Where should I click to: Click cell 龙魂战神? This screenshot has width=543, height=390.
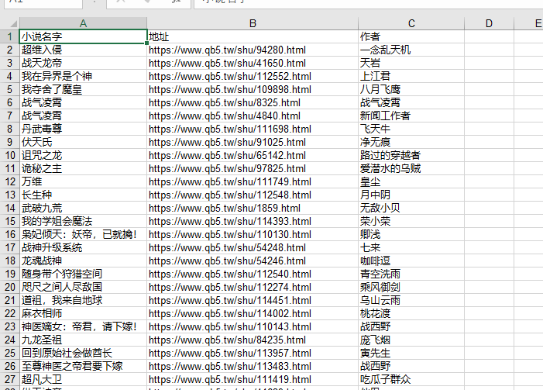pyautogui.click(x=84, y=261)
